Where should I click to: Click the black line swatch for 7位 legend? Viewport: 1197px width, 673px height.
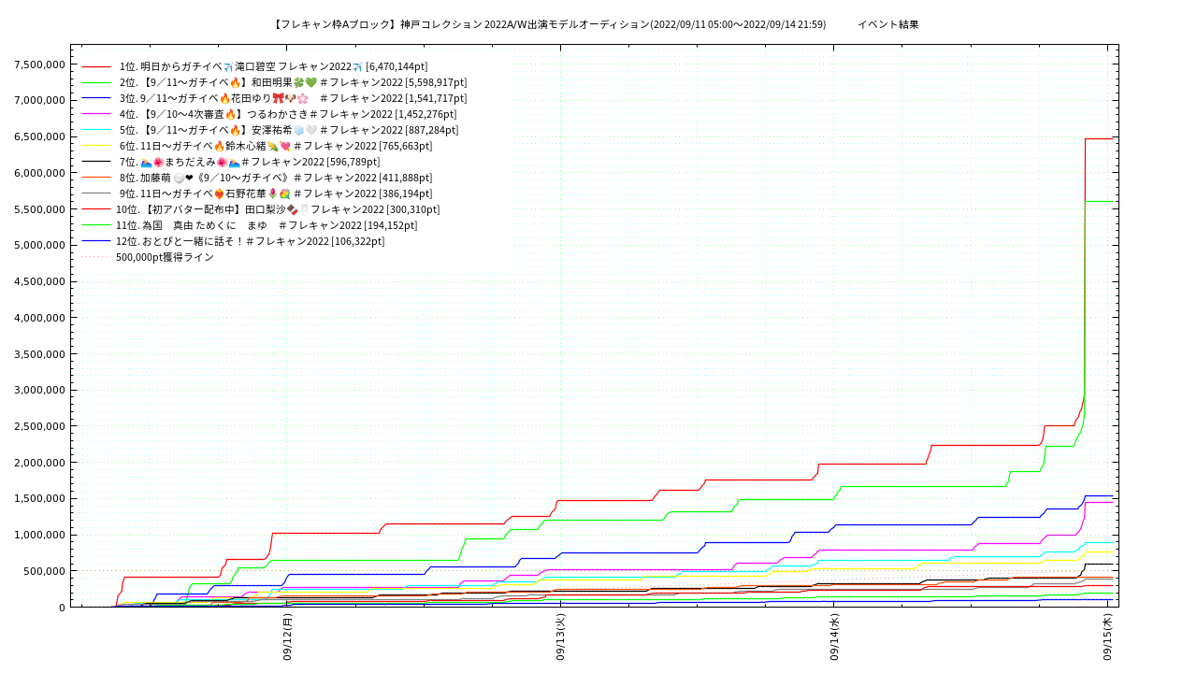(96, 162)
